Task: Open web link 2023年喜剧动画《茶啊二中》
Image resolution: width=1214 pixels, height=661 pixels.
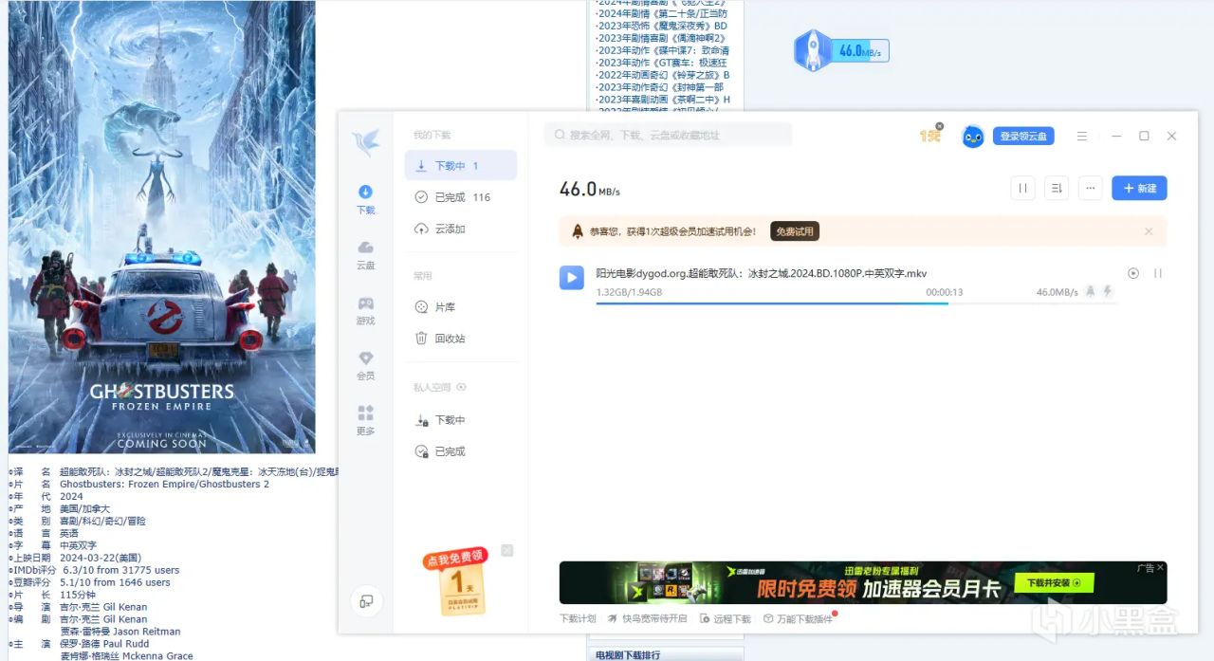Action: [x=663, y=100]
